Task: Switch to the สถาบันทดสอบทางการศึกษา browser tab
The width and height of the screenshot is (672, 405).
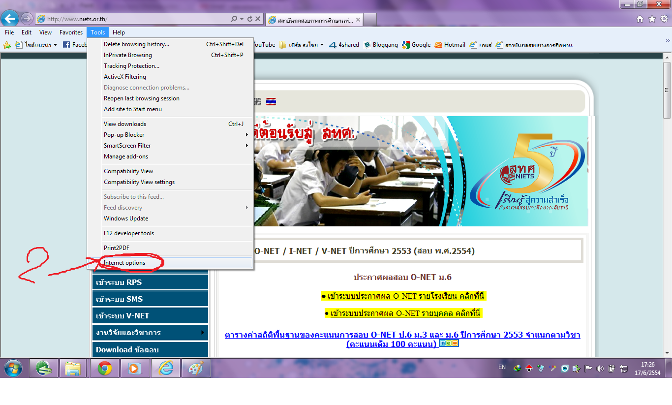Action: (315, 20)
